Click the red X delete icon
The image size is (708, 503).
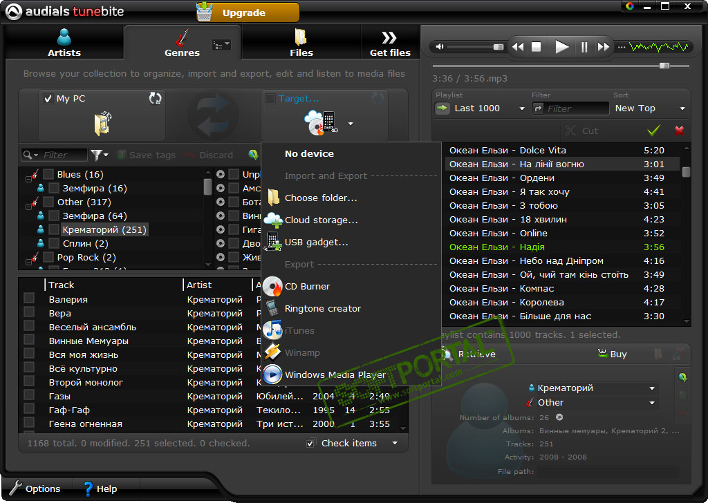pos(679,131)
